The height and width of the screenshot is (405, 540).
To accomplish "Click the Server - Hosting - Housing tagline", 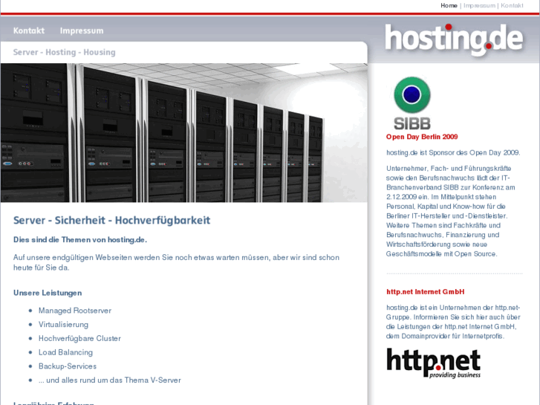I will [65, 52].
